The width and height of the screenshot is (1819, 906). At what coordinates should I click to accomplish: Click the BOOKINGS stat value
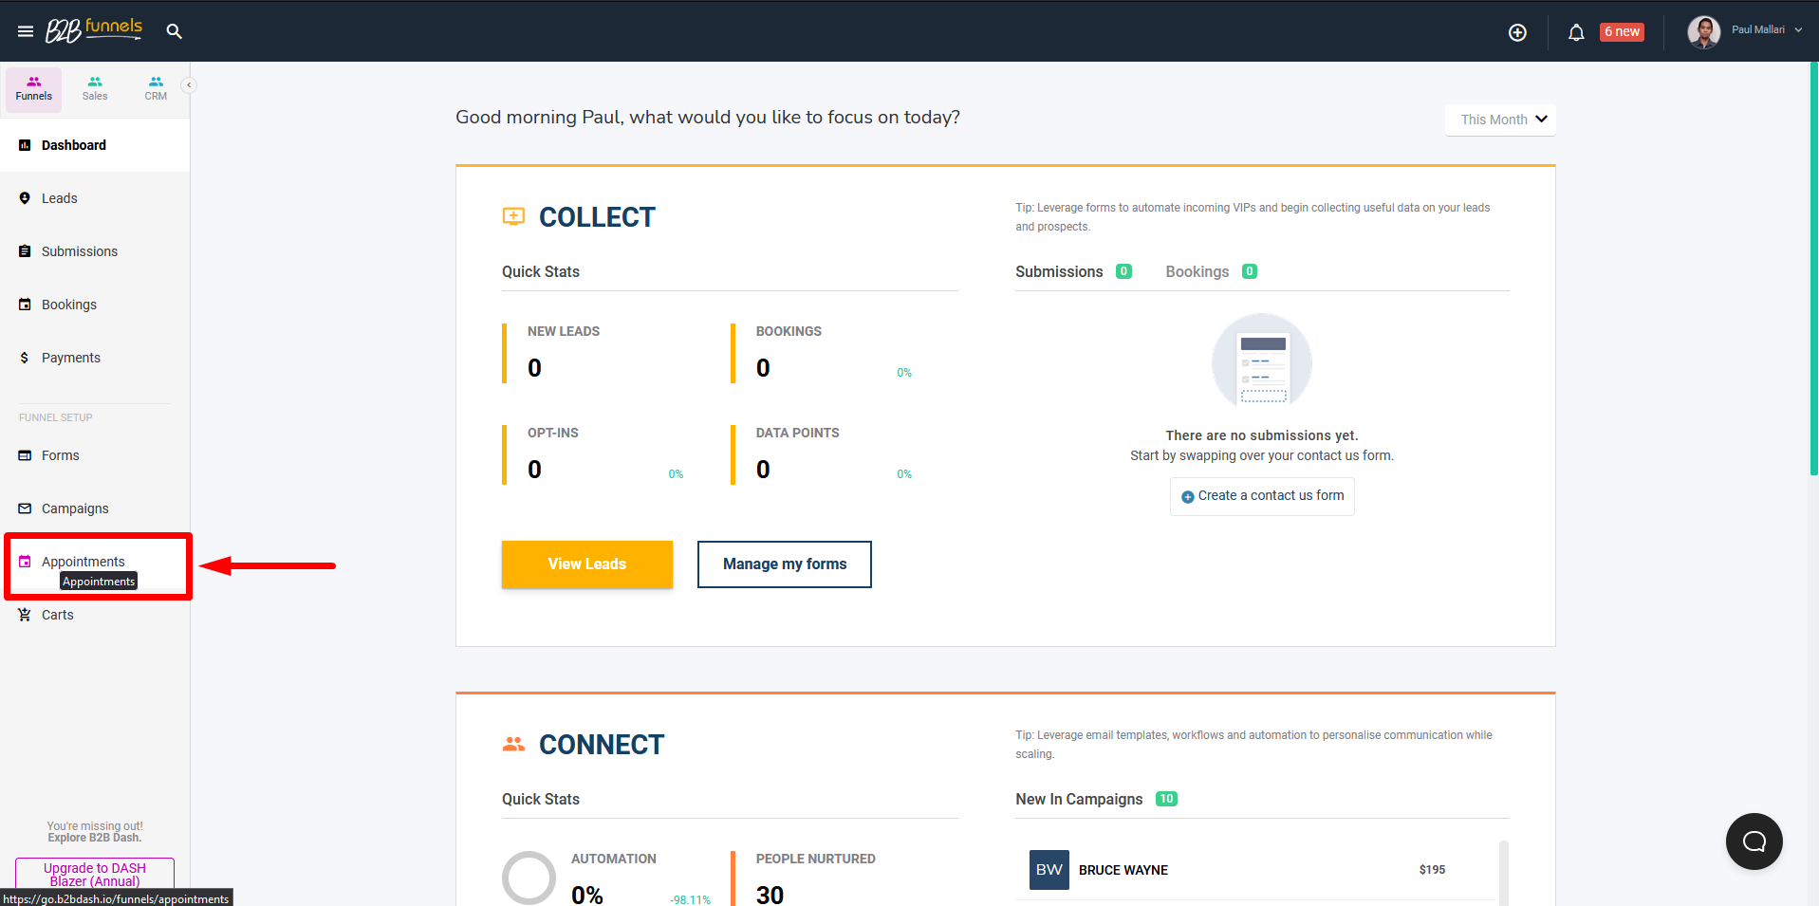763,368
